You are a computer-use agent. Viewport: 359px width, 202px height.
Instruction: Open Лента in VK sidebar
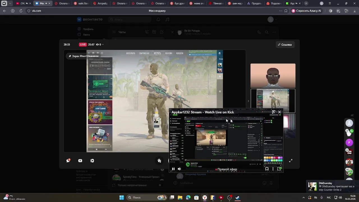coord(84,35)
